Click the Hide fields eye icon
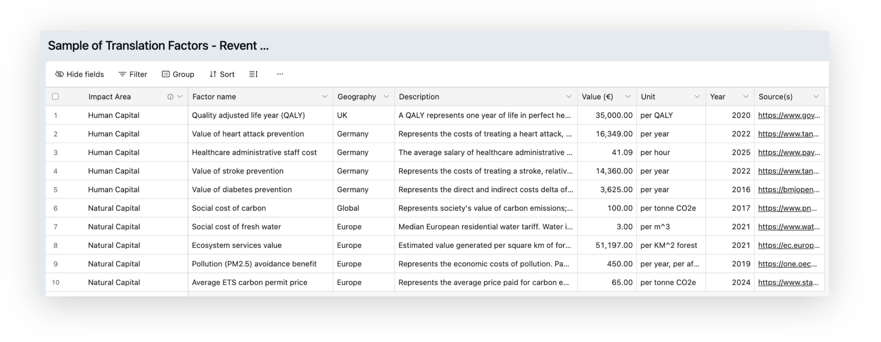This screenshot has height=342, width=881. coord(59,74)
